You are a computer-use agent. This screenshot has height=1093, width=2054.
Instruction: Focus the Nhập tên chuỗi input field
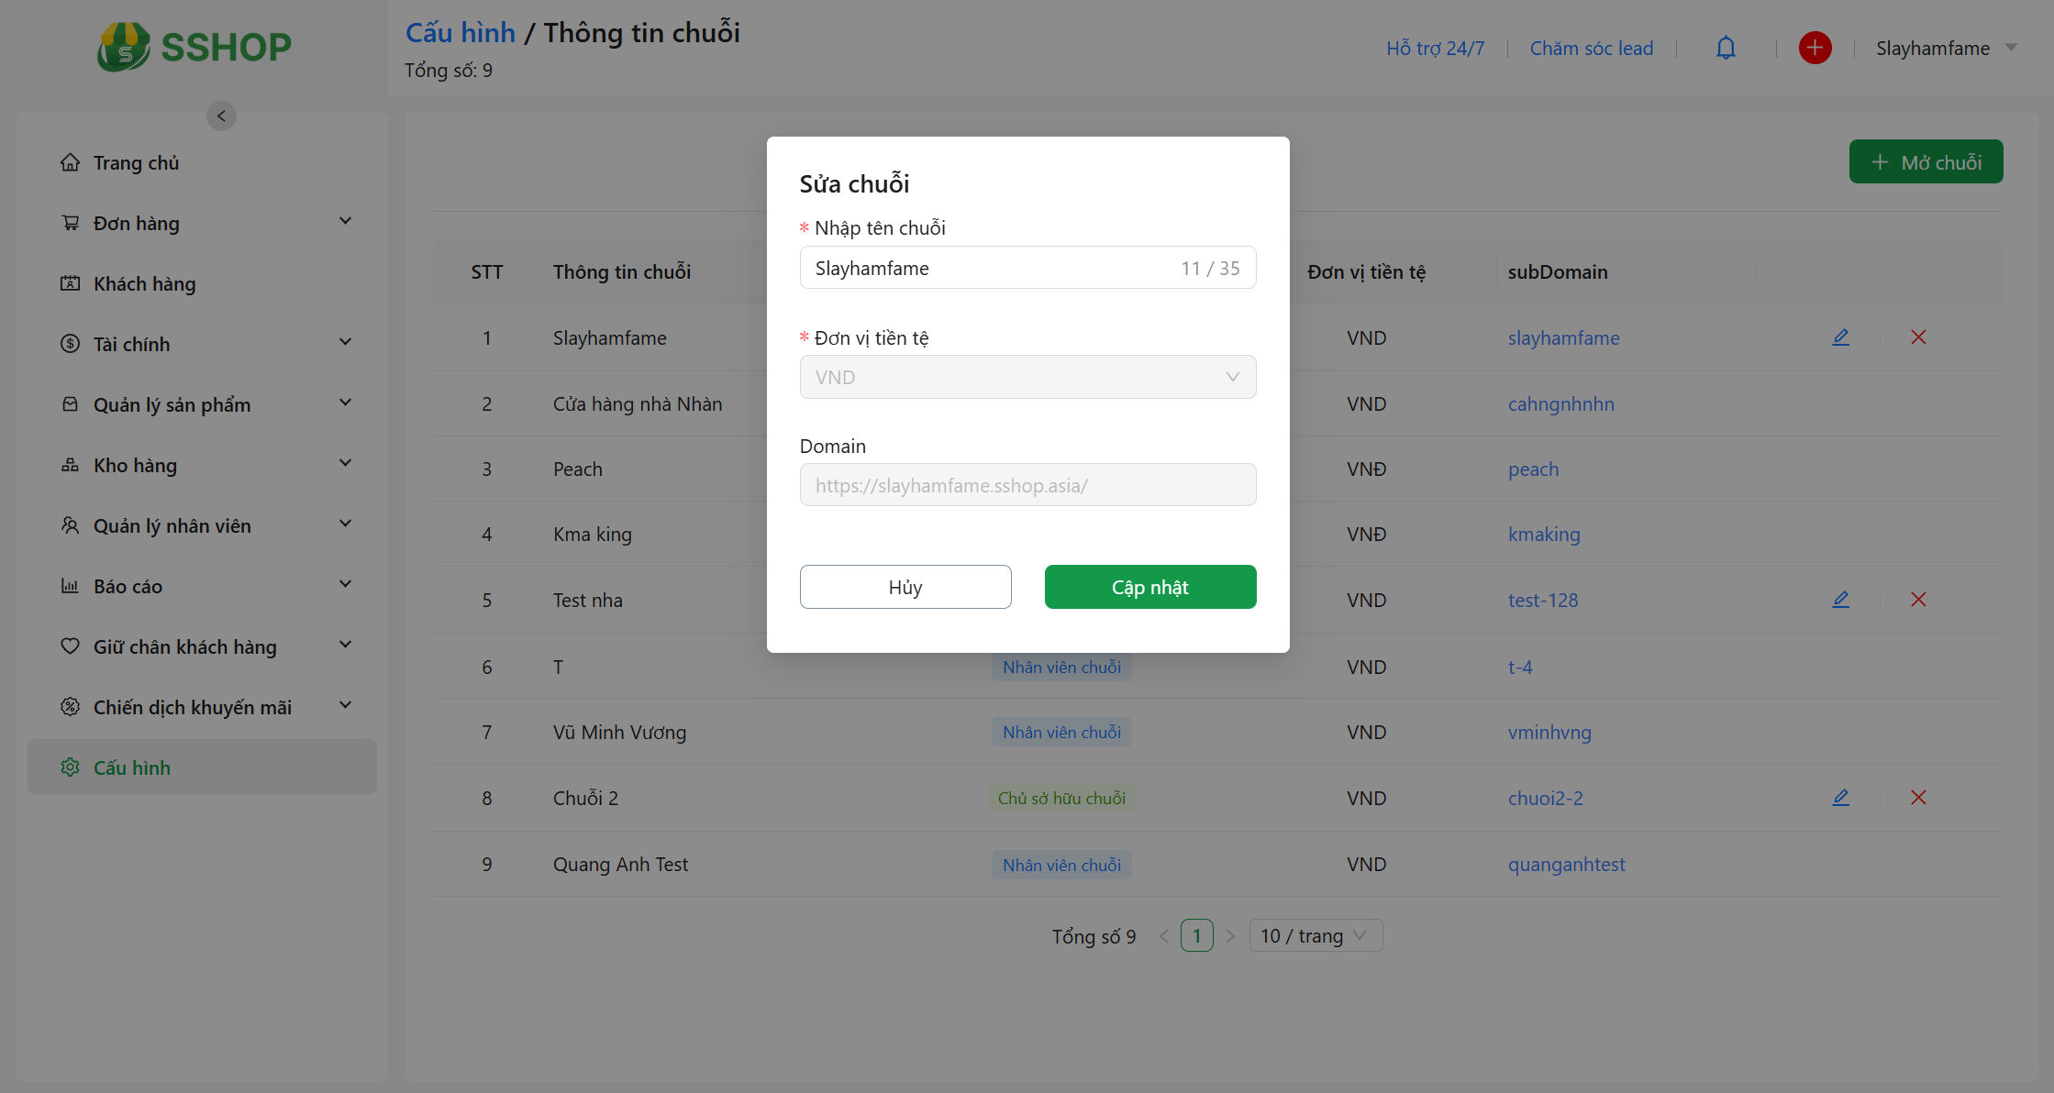pos(1027,268)
